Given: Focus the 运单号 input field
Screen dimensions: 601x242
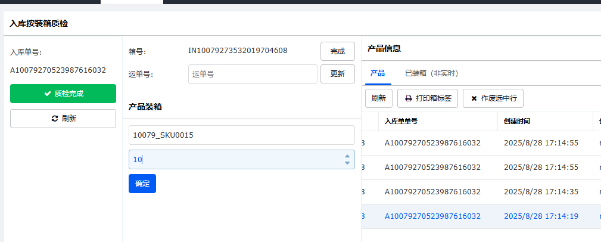Looking at the screenshot, I should (x=253, y=75).
